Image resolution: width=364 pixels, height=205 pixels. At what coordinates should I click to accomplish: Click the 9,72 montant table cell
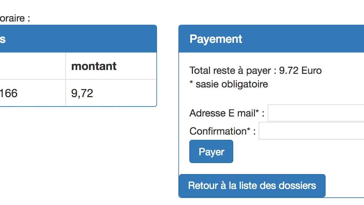(x=82, y=93)
